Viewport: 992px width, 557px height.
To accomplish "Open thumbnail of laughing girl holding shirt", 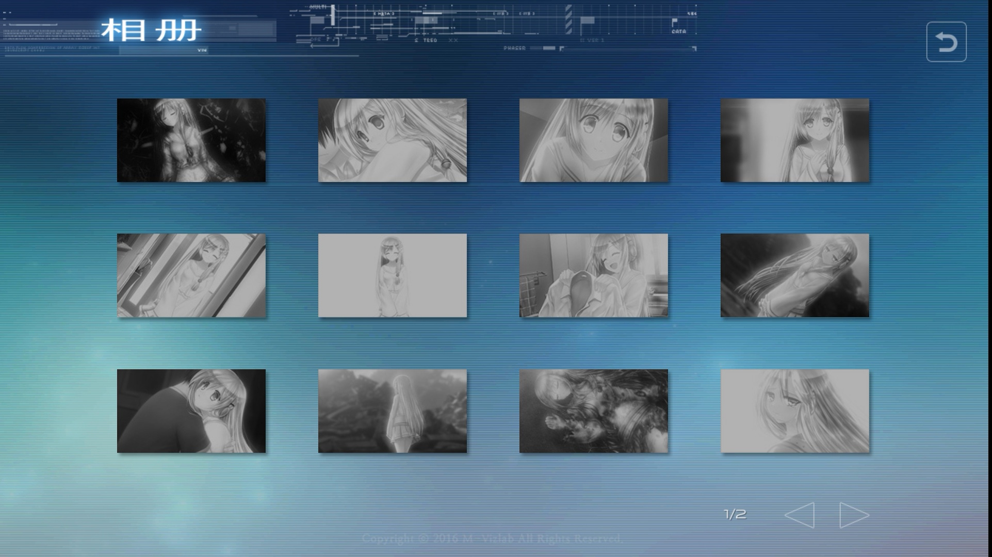I will click(x=594, y=275).
